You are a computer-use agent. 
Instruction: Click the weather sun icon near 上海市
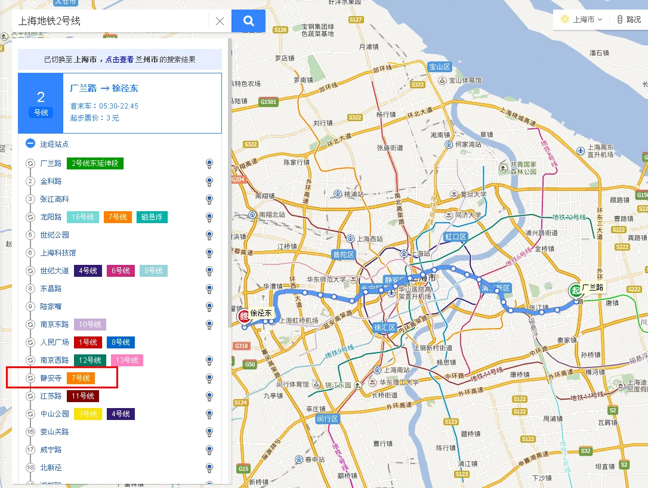click(564, 19)
